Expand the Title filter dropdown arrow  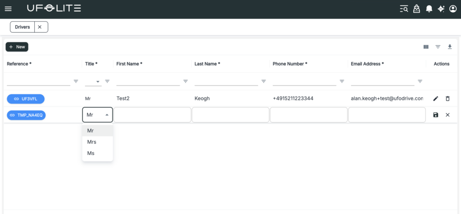[x=98, y=81]
